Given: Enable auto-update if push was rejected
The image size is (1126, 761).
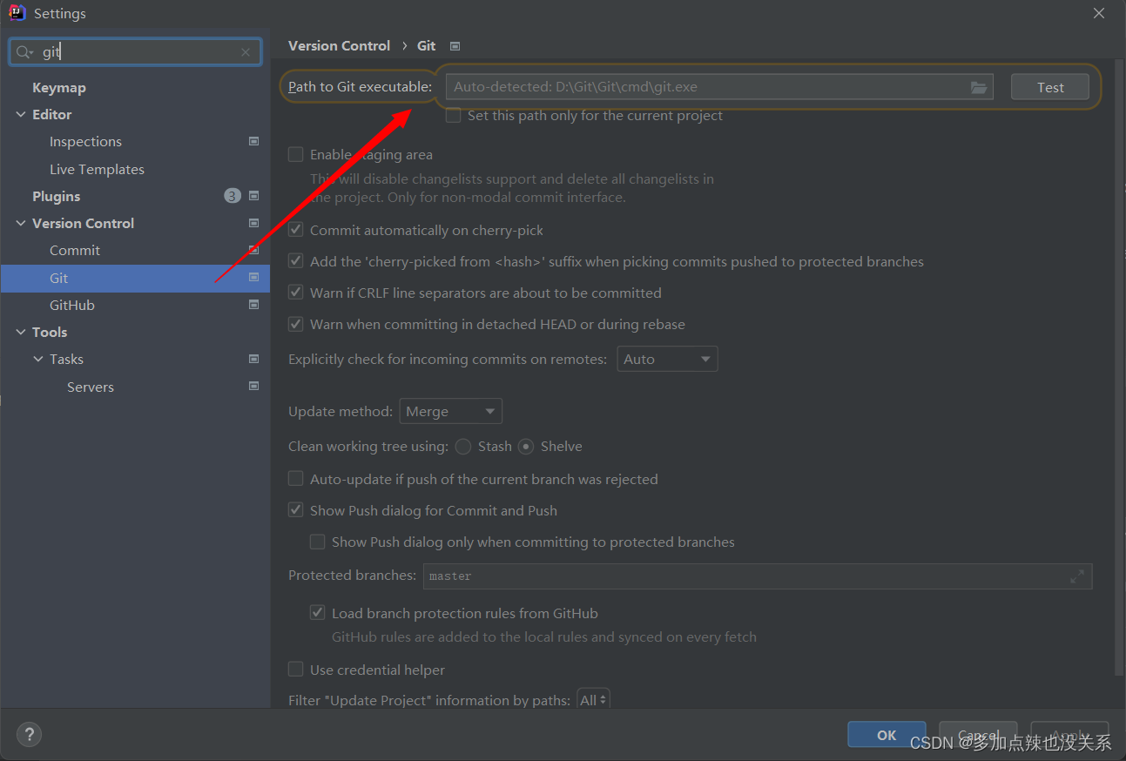Looking at the screenshot, I should (296, 479).
